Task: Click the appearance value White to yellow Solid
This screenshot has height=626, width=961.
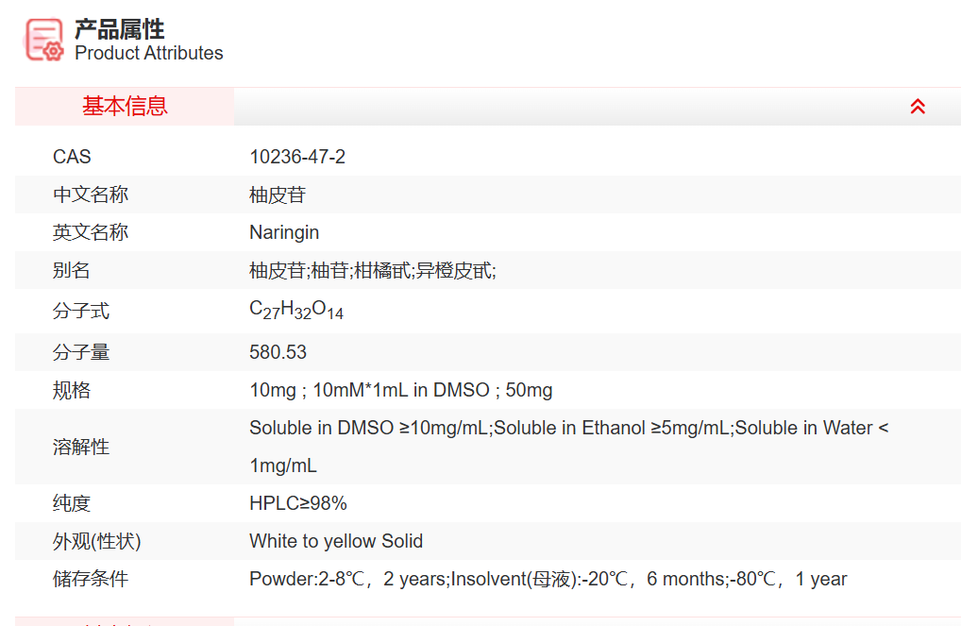Action: coord(335,541)
